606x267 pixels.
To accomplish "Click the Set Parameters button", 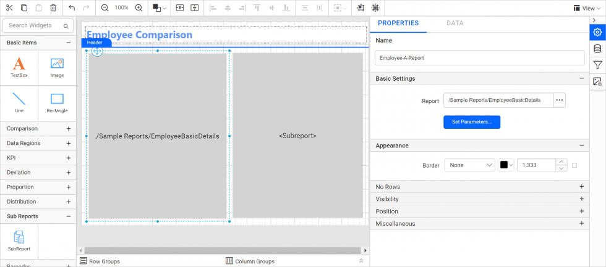I will point(472,122).
